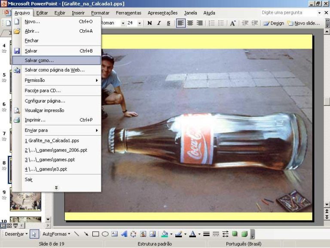This screenshot has height=248, width=330.
Task: Apply fill color bucket
Action: pos(165,234)
